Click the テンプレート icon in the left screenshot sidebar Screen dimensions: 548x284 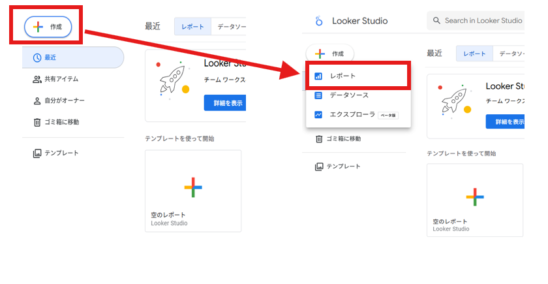pyautogui.click(x=37, y=153)
